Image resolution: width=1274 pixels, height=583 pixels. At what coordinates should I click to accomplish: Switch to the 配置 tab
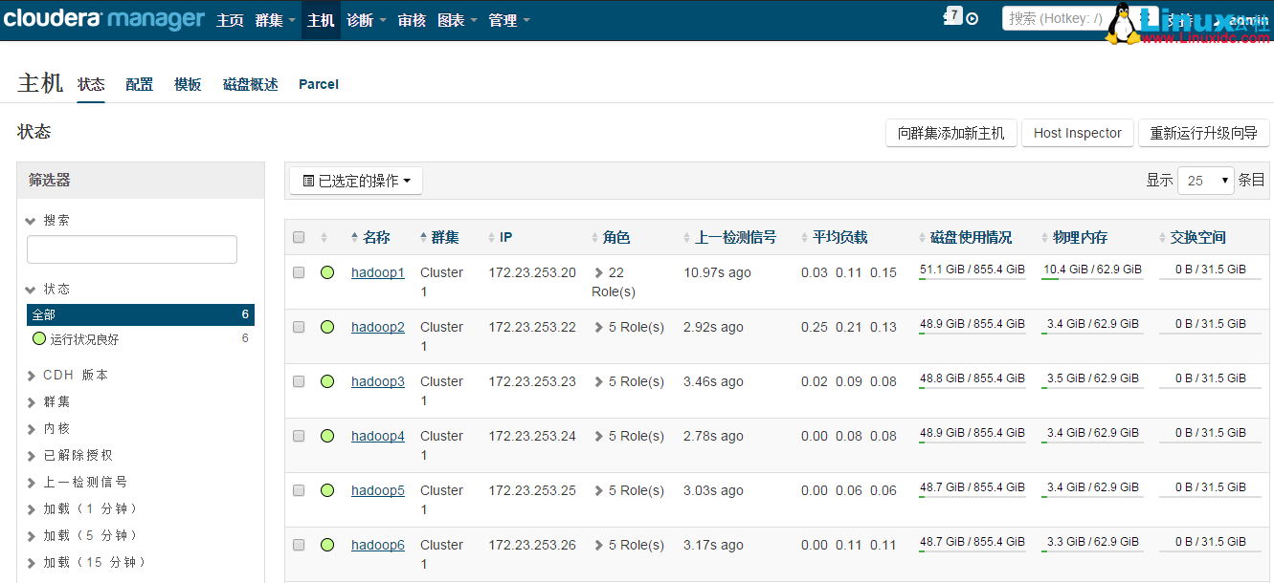tap(139, 83)
